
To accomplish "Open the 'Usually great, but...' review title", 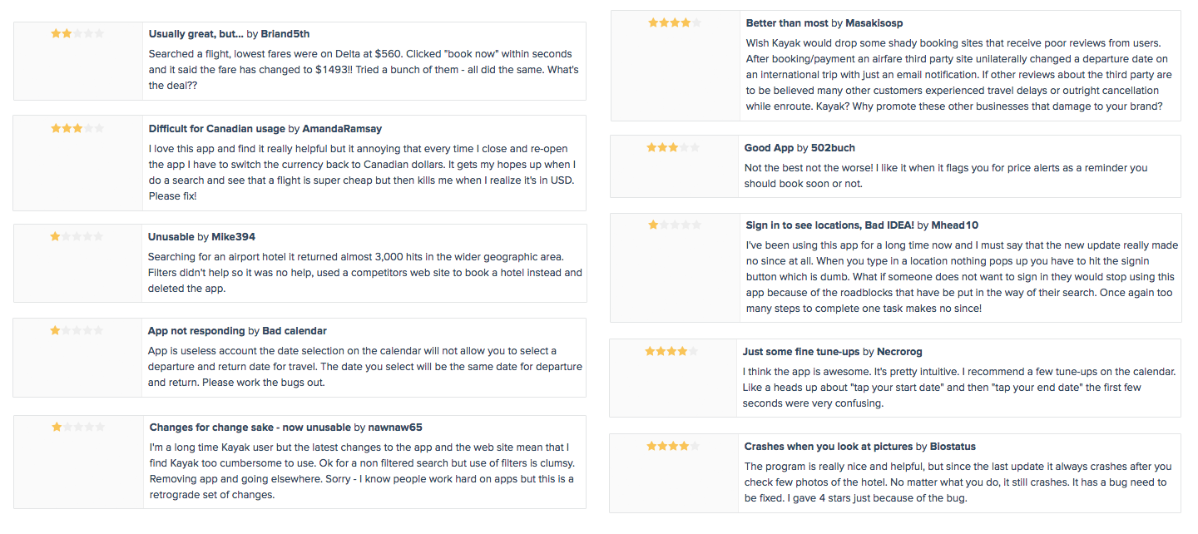I will pos(196,34).
